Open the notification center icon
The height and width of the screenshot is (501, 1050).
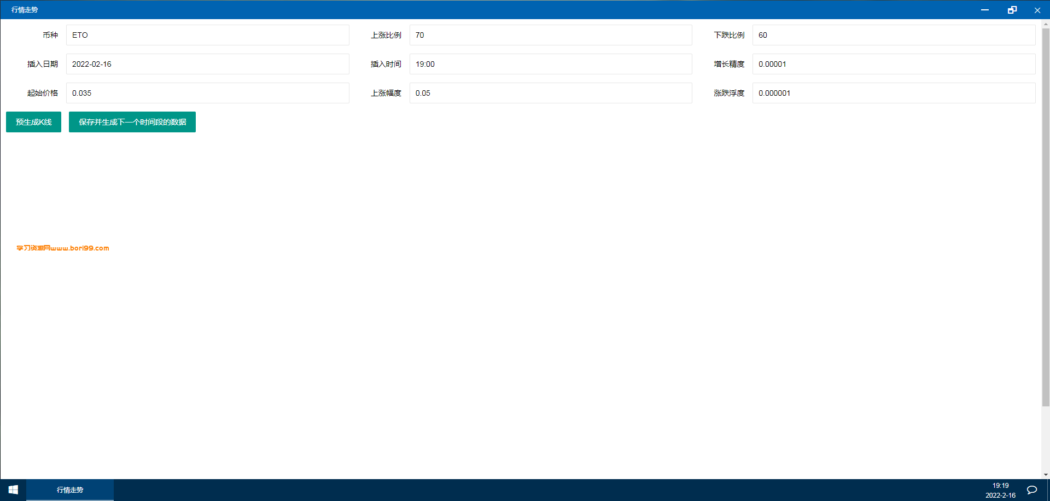[x=1032, y=490]
